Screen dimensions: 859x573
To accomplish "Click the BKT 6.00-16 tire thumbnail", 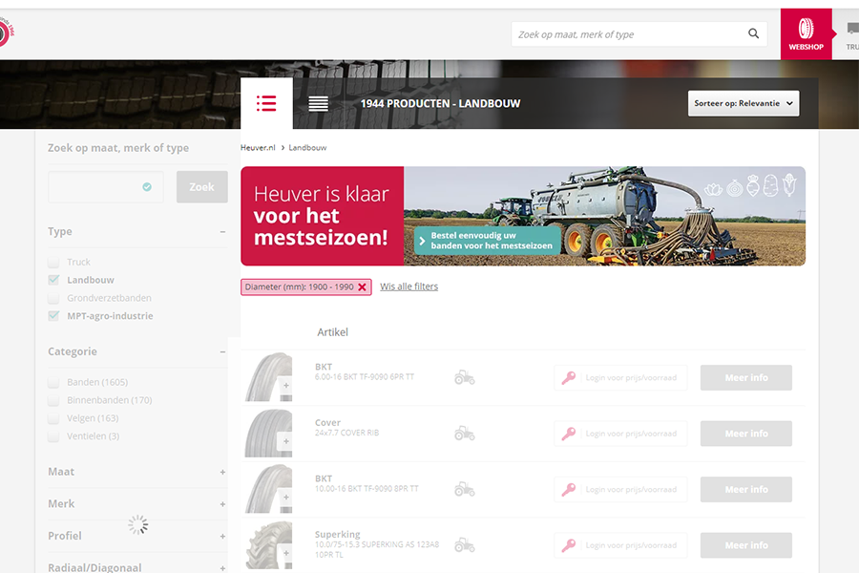I will (x=268, y=377).
